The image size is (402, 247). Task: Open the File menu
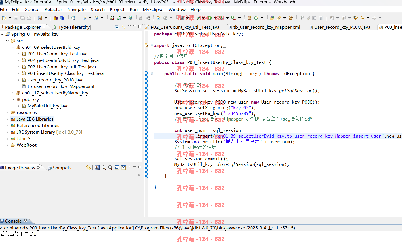(3, 9)
